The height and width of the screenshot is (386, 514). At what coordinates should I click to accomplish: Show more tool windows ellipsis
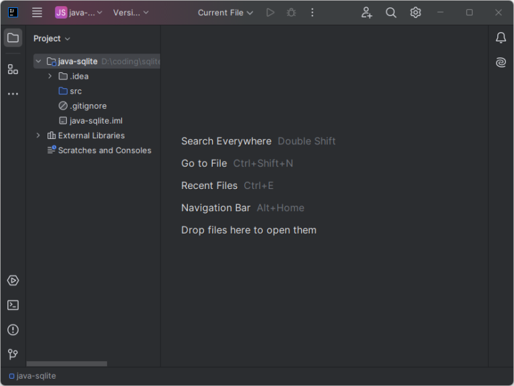(x=13, y=94)
